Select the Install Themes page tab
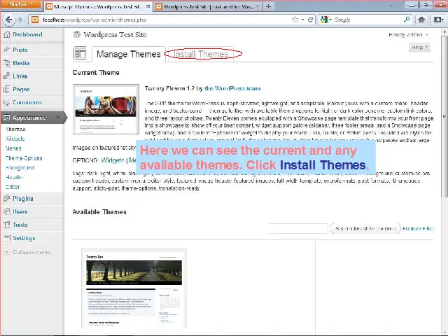Image resolution: width=448 pixels, height=336 pixels. [x=201, y=54]
